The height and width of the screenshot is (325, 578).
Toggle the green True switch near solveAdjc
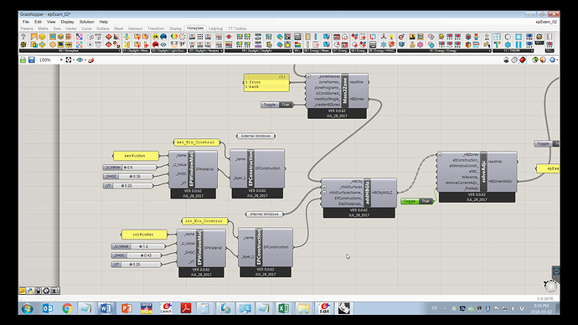tap(417, 201)
